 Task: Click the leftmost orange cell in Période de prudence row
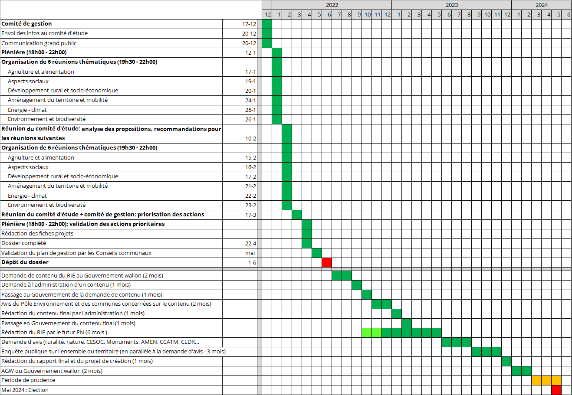tap(536, 380)
